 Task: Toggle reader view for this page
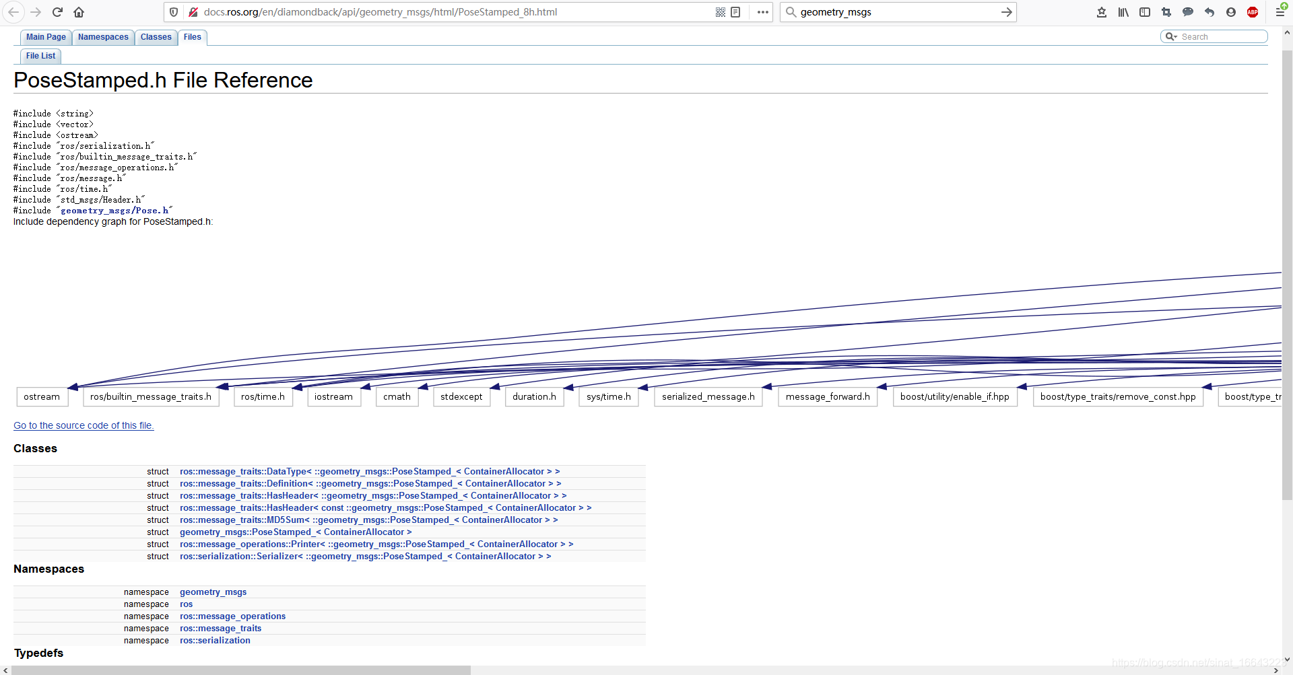pyautogui.click(x=735, y=12)
